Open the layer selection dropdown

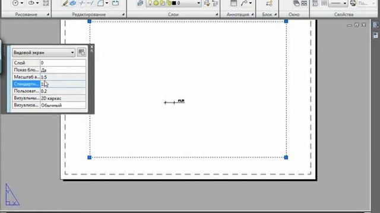pos(198,3)
